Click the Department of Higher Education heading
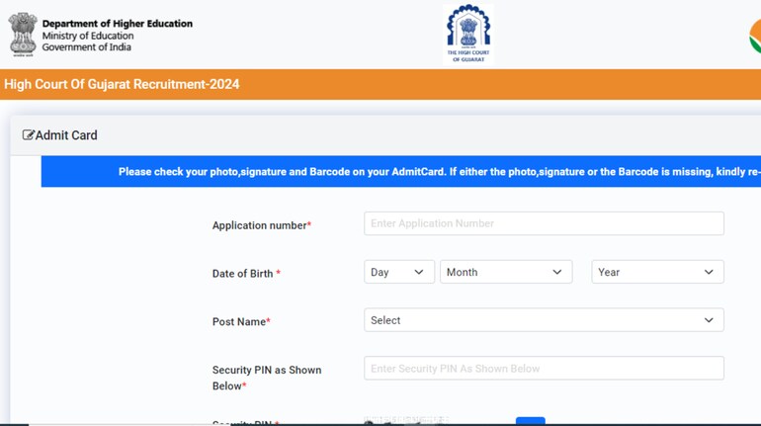This screenshot has height=426, width=761. pyautogui.click(x=118, y=24)
